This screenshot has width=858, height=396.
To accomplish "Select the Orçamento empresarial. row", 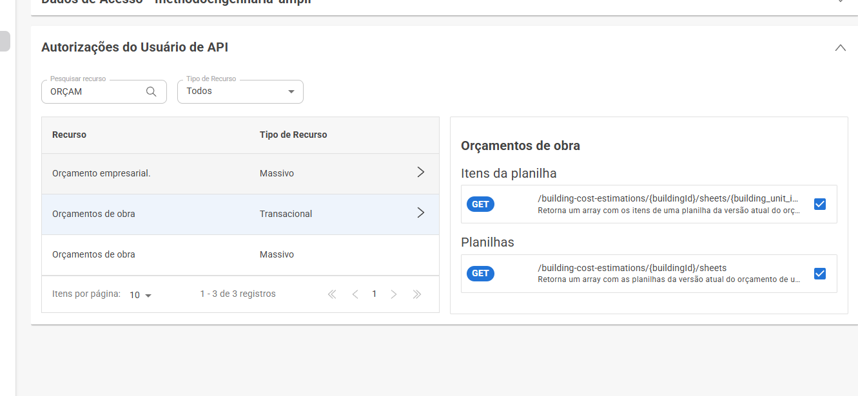I will [x=240, y=173].
